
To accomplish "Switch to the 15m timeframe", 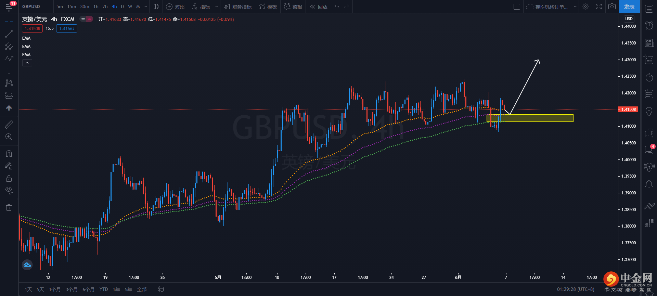I will [x=72, y=7].
